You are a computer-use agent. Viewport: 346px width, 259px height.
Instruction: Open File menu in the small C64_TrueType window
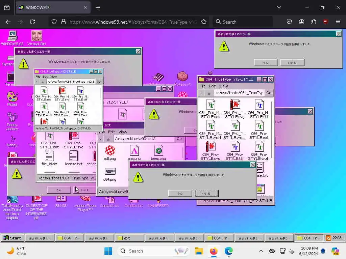click(x=38, y=77)
